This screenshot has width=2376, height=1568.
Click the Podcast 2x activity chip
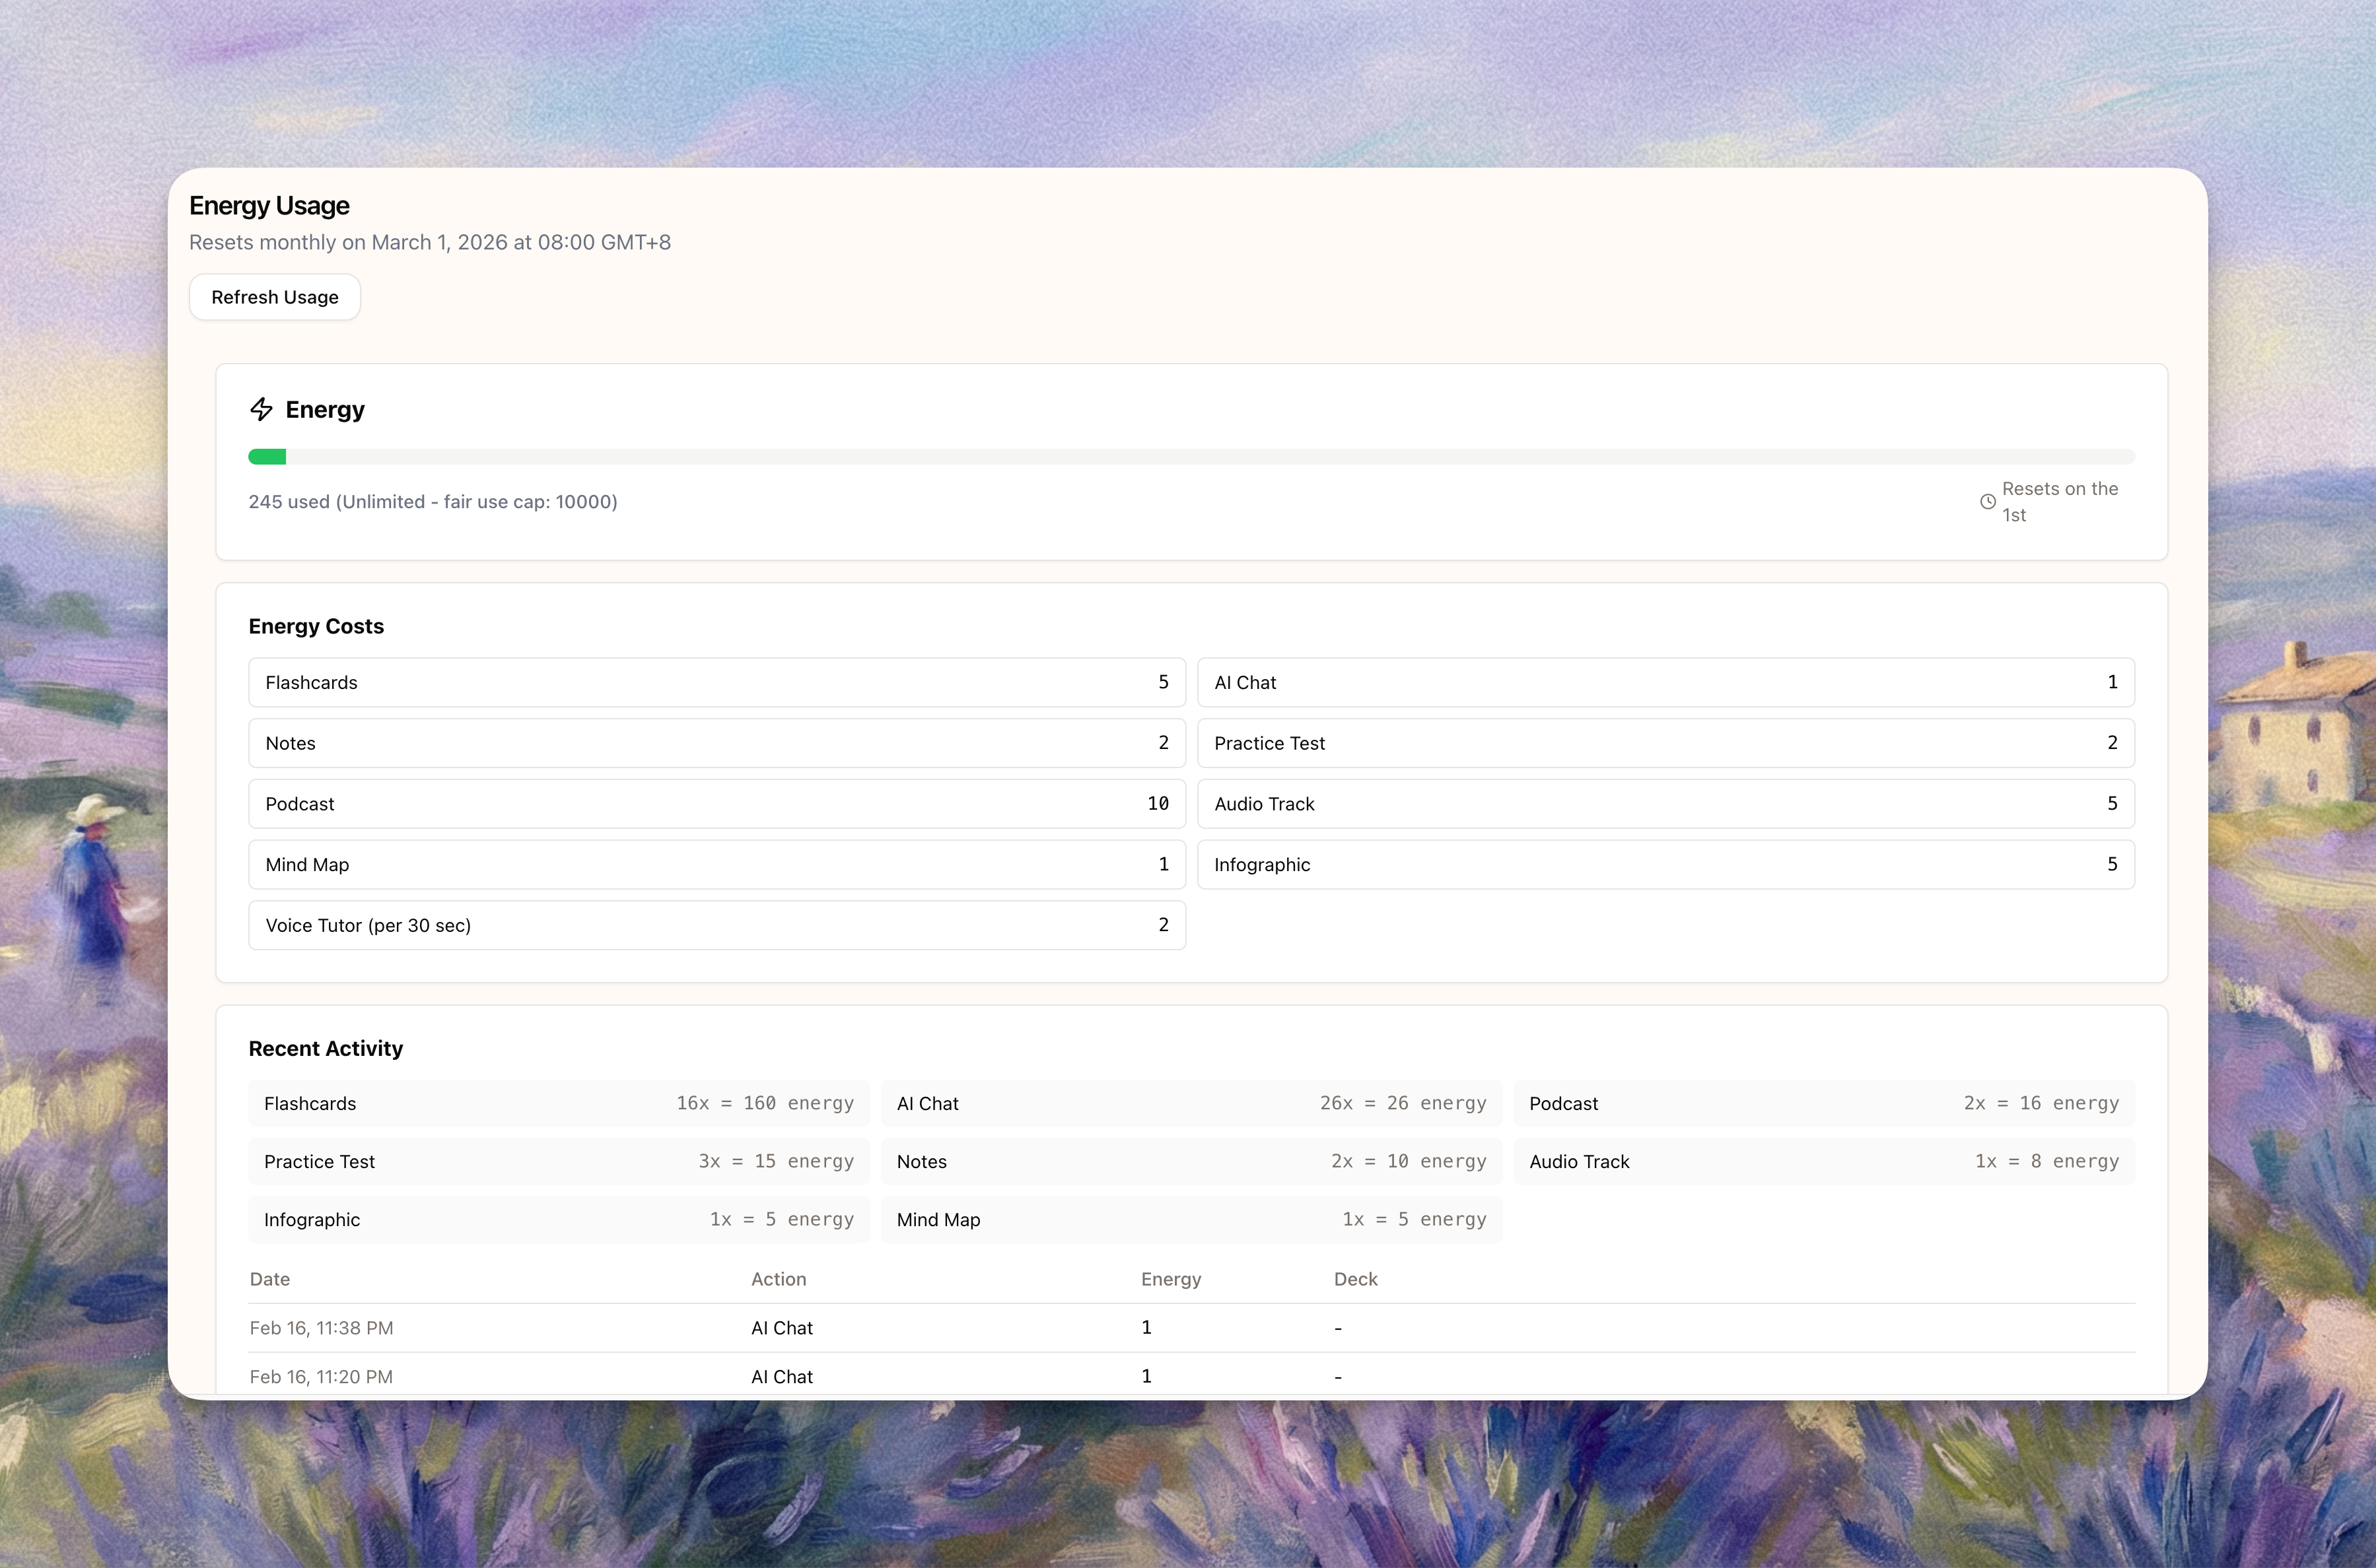[x=1823, y=1103]
